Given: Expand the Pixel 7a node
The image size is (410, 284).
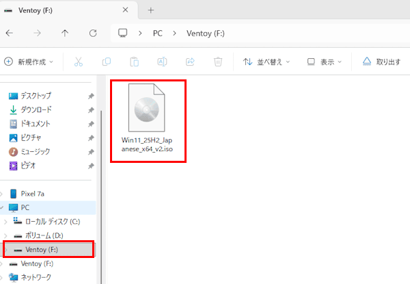Looking at the screenshot, I should point(1,194).
